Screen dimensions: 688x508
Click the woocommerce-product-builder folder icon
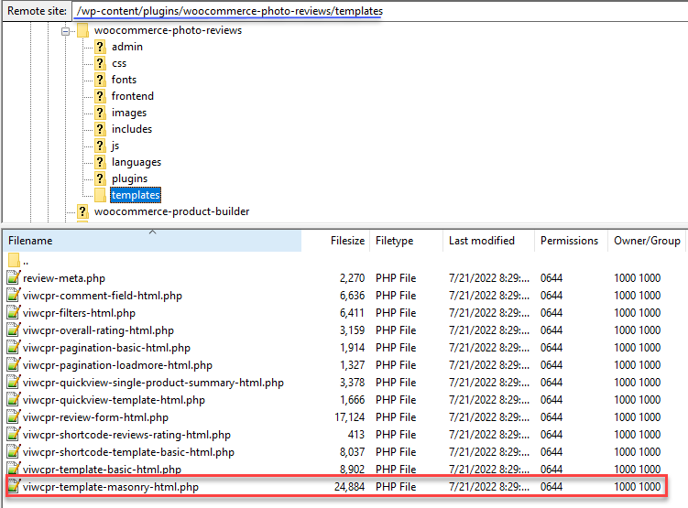[x=82, y=211]
